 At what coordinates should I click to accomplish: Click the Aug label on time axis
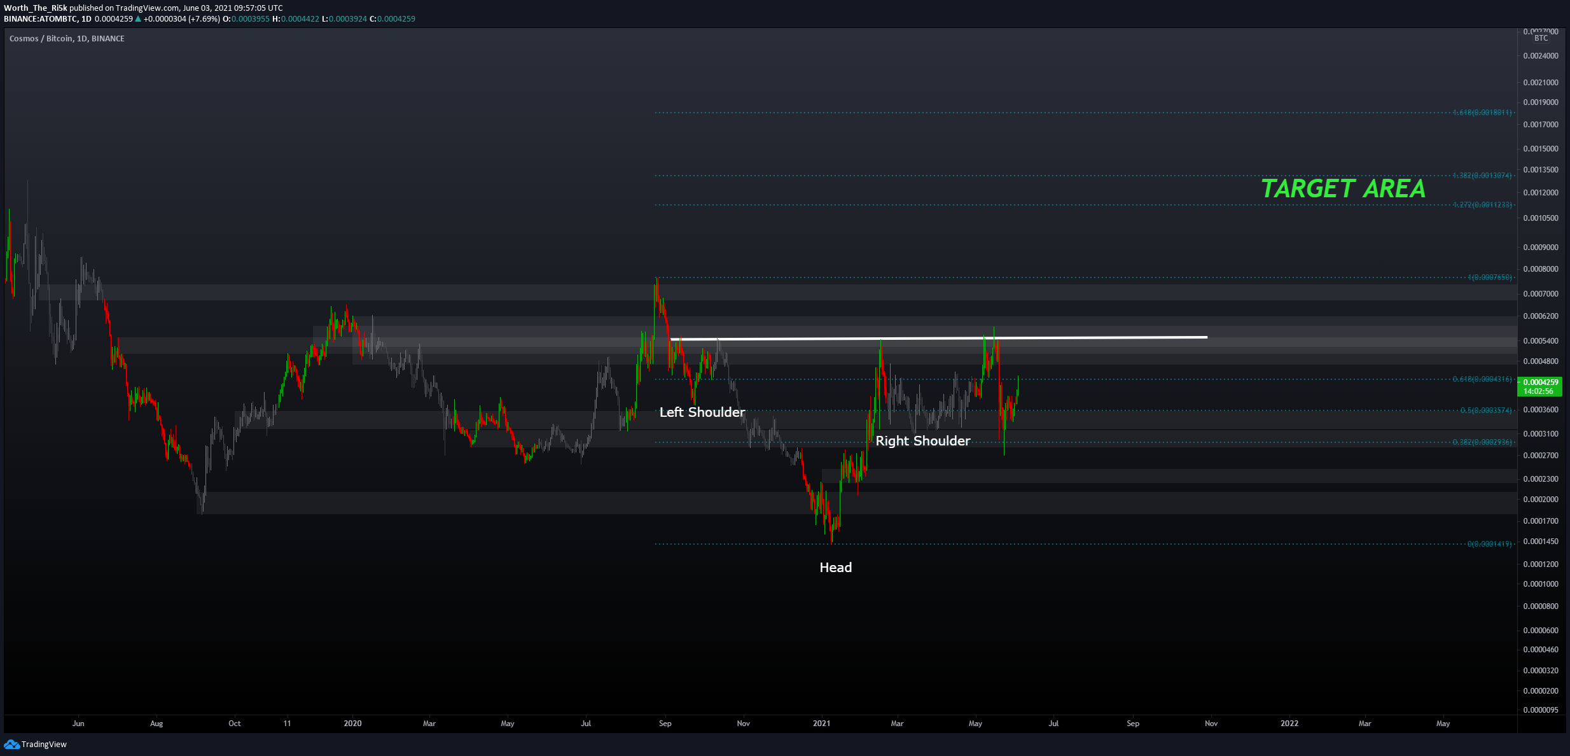[156, 724]
